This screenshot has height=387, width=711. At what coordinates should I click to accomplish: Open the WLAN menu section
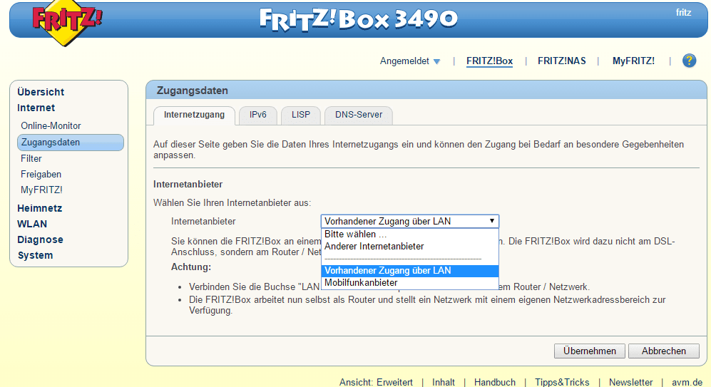[32, 224]
